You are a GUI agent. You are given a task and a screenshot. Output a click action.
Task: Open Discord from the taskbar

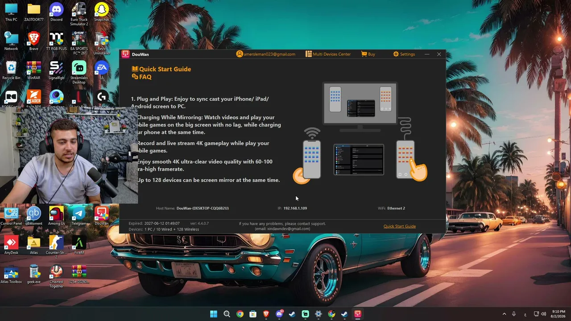click(x=279, y=314)
